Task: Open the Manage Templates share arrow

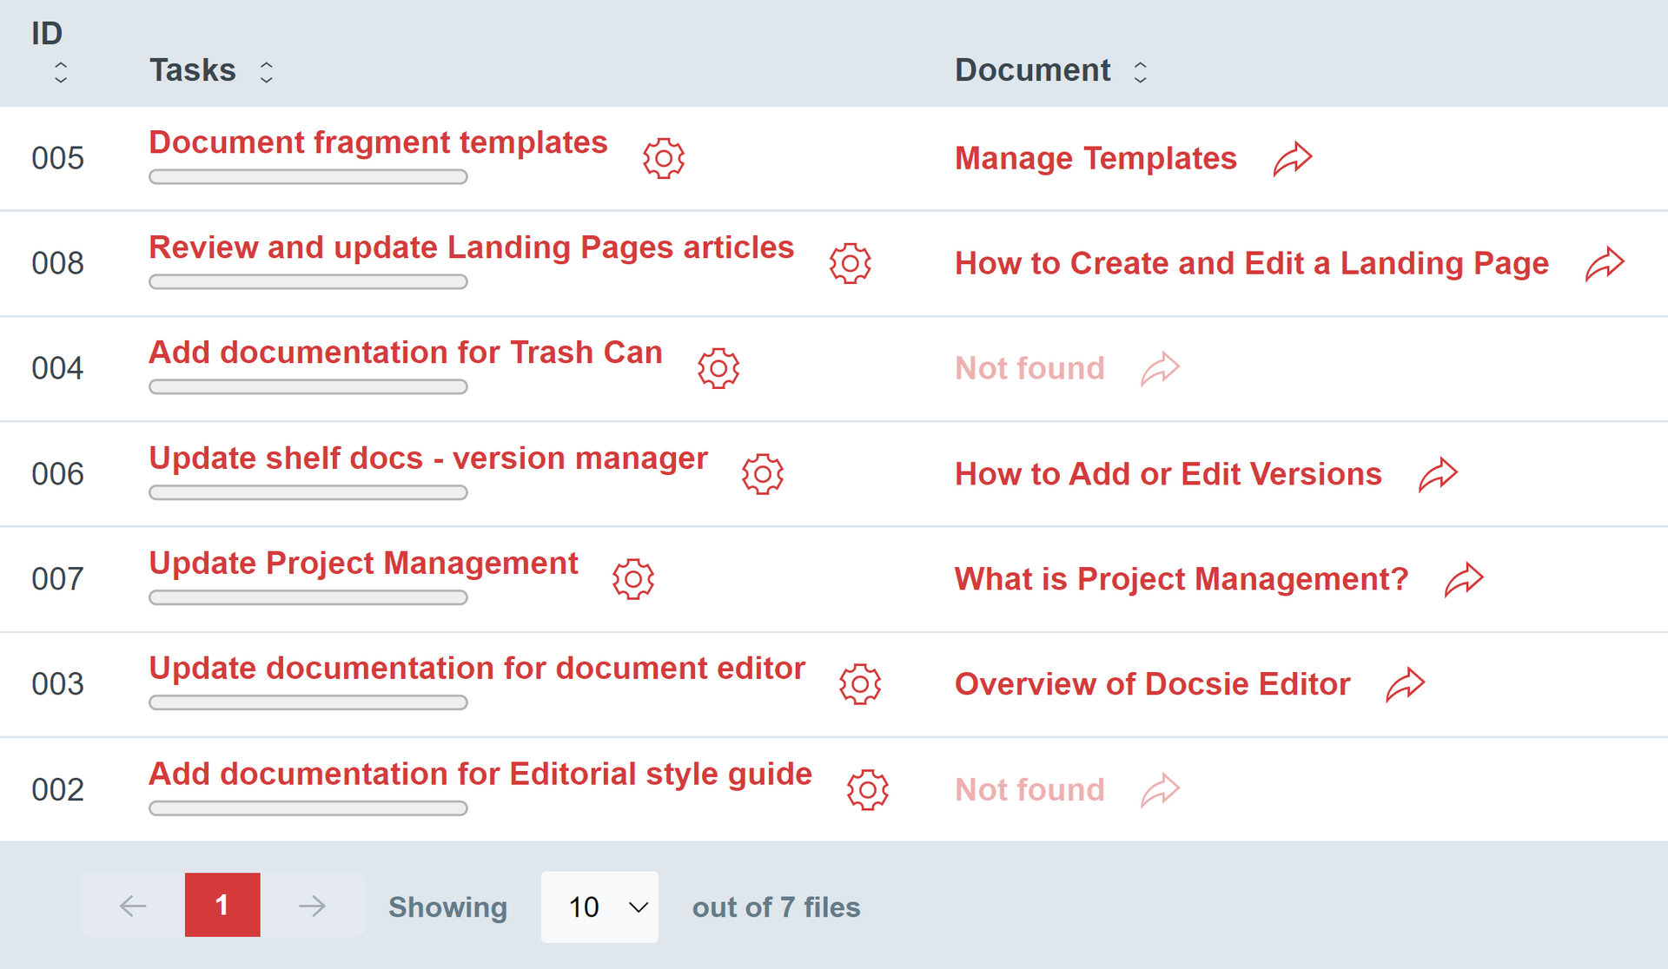Action: [1292, 158]
